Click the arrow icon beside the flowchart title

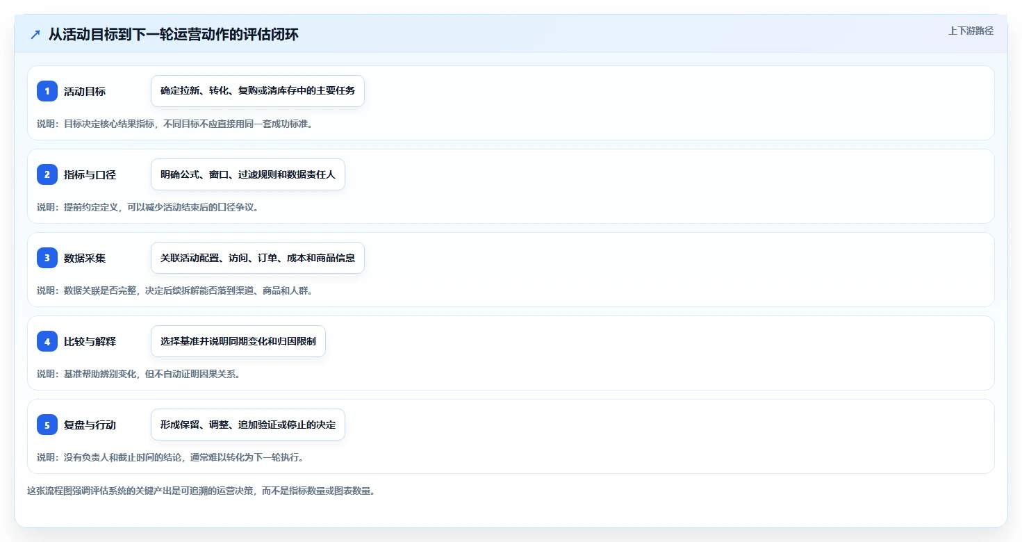[x=35, y=35]
